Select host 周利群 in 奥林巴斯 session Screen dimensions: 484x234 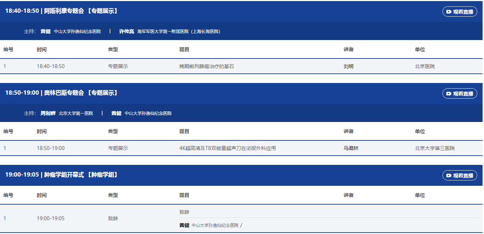(48, 113)
